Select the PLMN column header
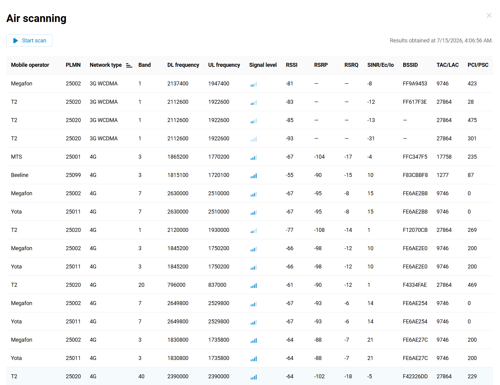Image resolution: width=500 pixels, height=385 pixels. click(73, 65)
